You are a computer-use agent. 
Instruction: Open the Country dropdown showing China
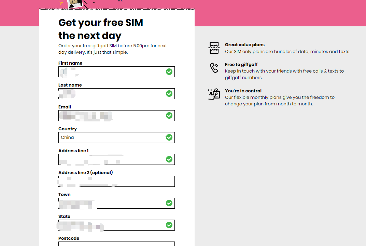coord(113,138)
